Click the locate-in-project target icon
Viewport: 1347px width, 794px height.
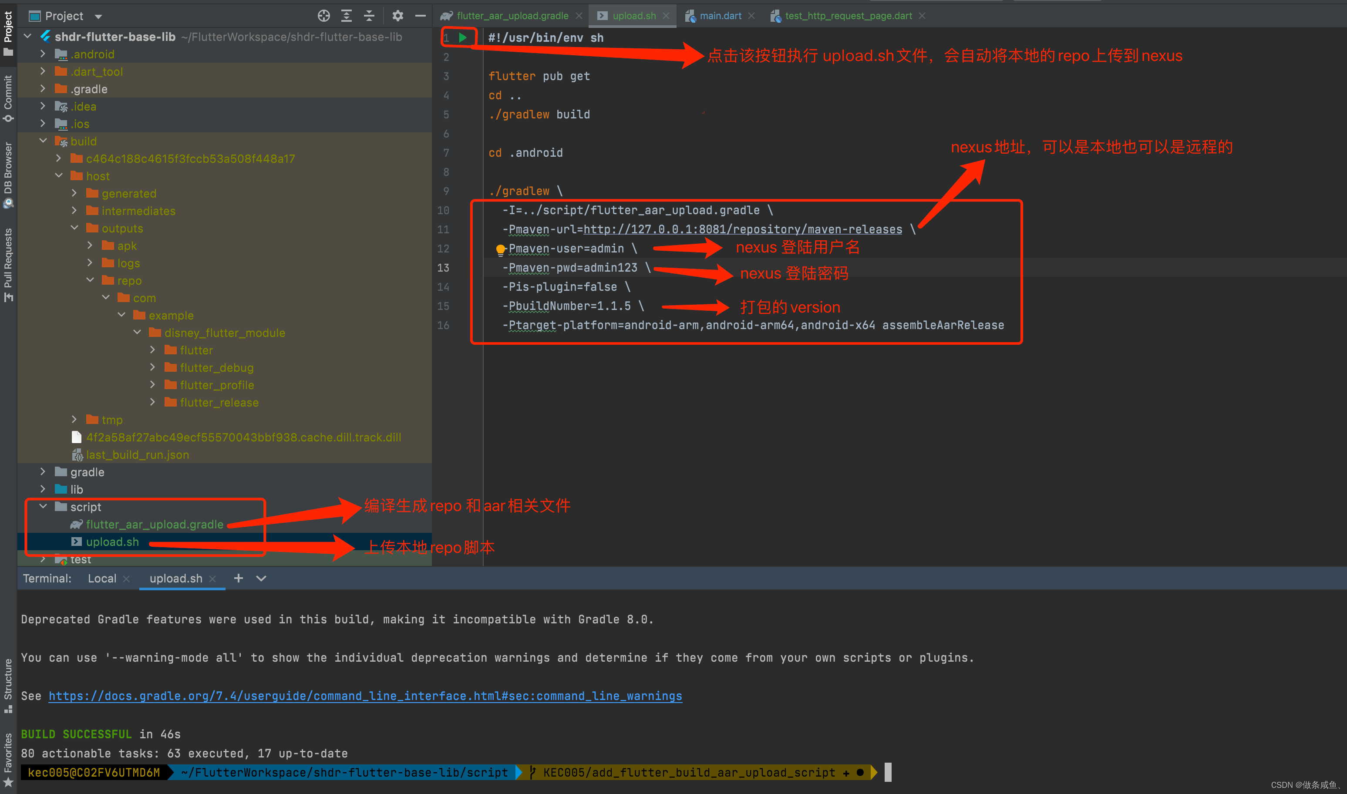click(323, 16)
